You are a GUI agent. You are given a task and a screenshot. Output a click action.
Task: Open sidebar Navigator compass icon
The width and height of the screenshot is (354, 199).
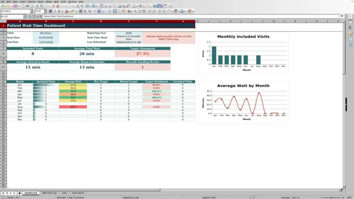351,39
